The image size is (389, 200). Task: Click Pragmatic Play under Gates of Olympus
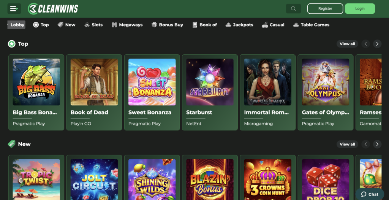[318, 124]
